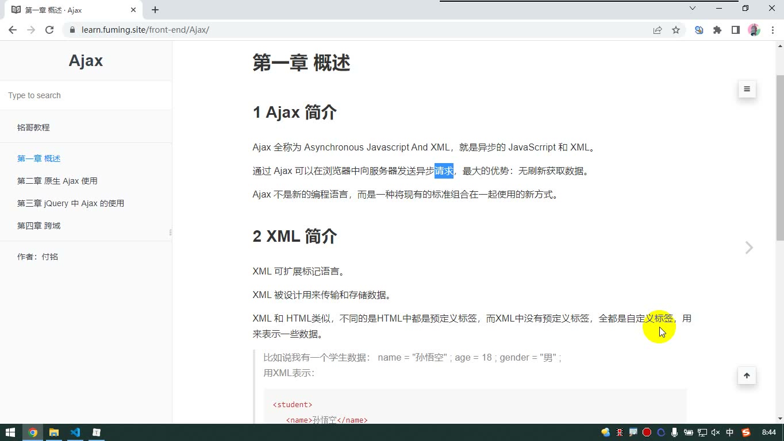Click the Sogou input method tray icon
784x441 pixels.
[746, 432]
